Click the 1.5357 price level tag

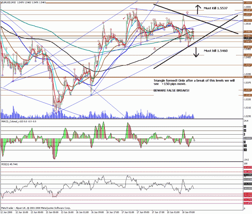tap(248, 90)
